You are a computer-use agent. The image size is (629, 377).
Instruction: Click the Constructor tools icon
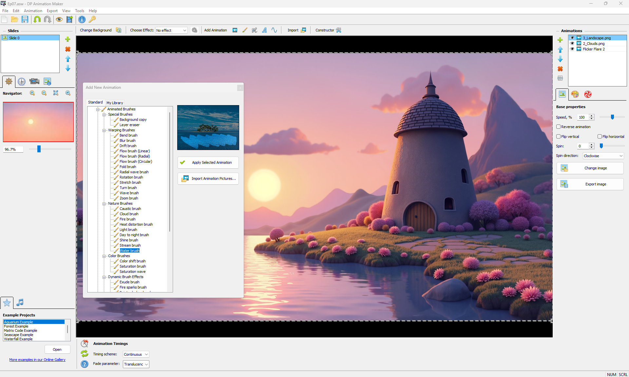click(x=339, y=30)
